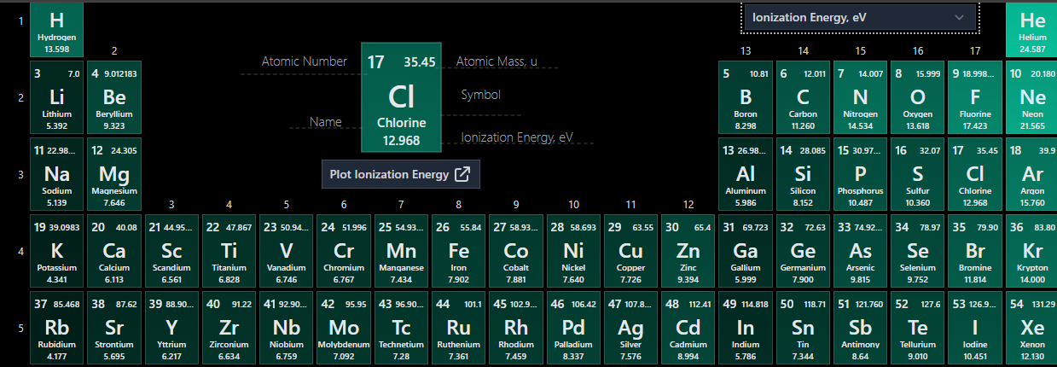1057x367 pixels.
Task: Select the Iodine tile
Action: pyautogui.click(x=975, y=329)
